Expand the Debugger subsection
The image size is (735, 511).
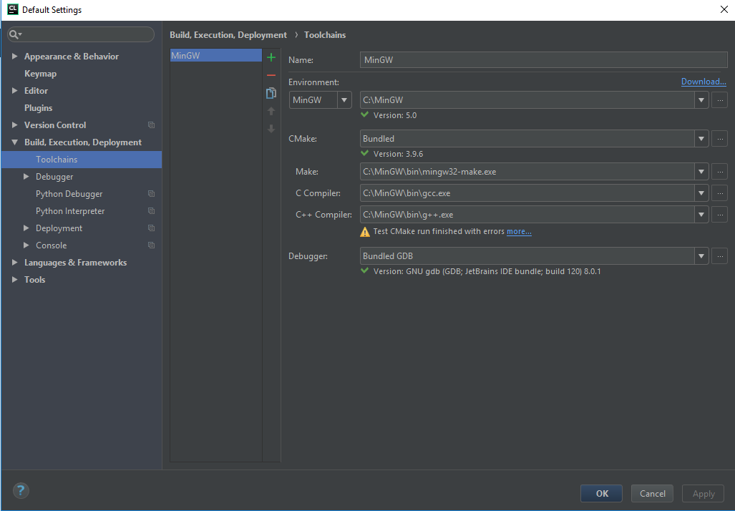(26, 176)
